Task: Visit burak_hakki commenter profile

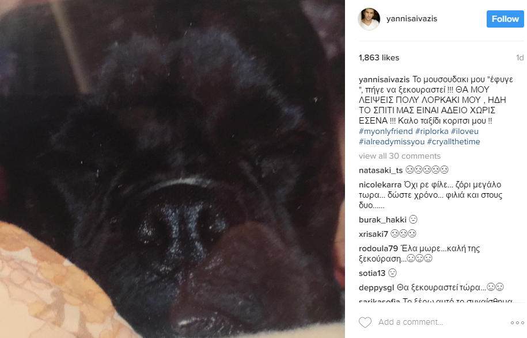Action: [x=382, y=220]
